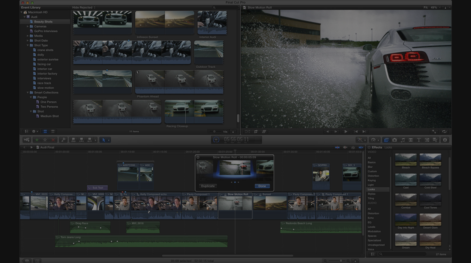Adjust the clip duration slider

tap(215, 131)
